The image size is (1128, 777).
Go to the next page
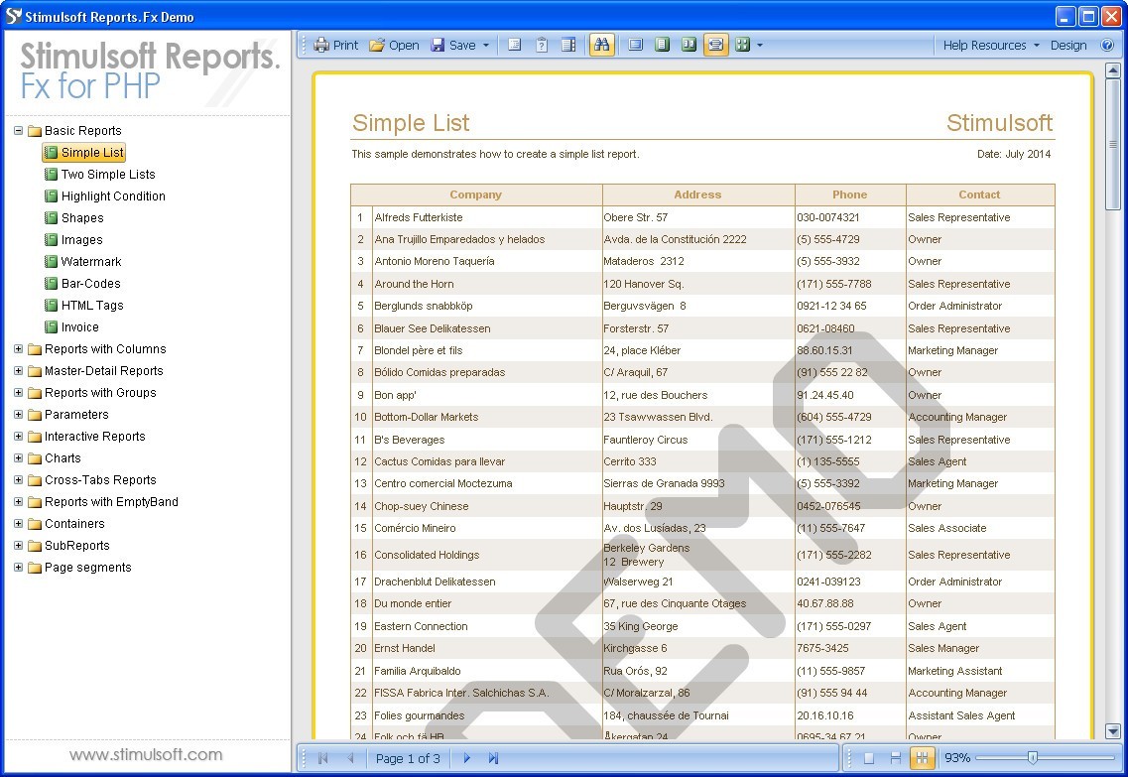pyautogui.click(x=467, y=757)
